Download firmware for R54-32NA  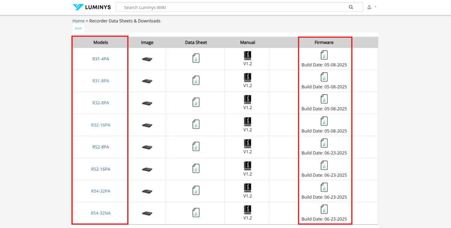[324, 209]
